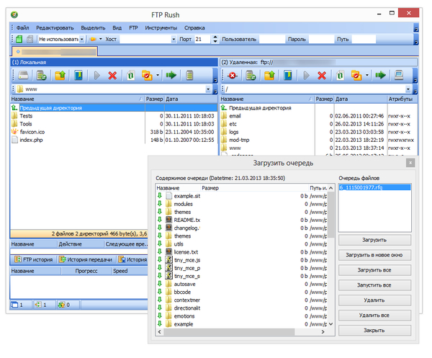Click the delete red X in Remote toolbar
Viewport: 432px width, 358px height.
pos(322,75)
